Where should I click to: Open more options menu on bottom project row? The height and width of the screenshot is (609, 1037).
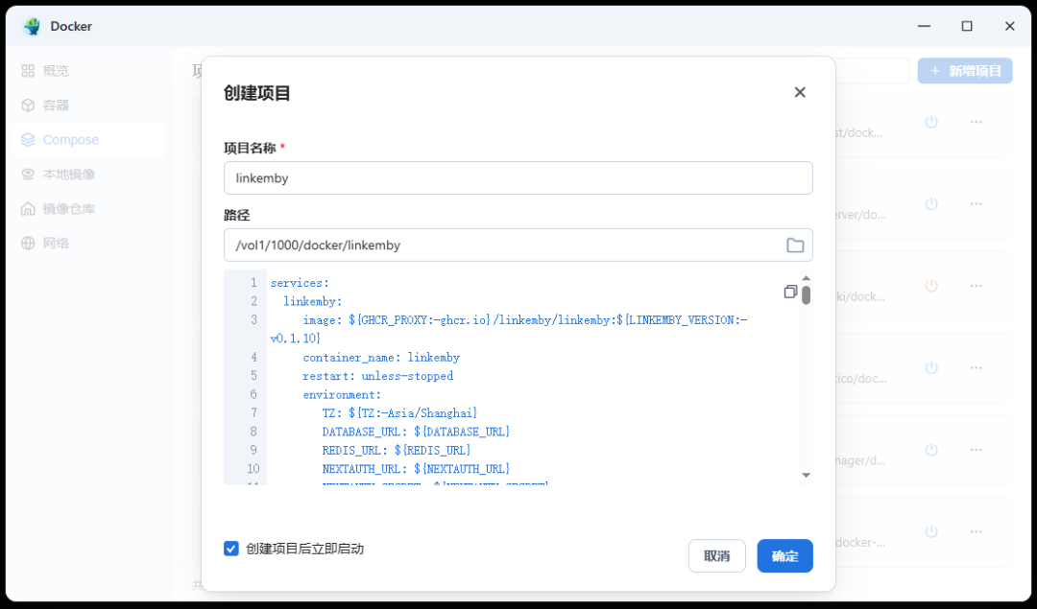pos(977,531)
